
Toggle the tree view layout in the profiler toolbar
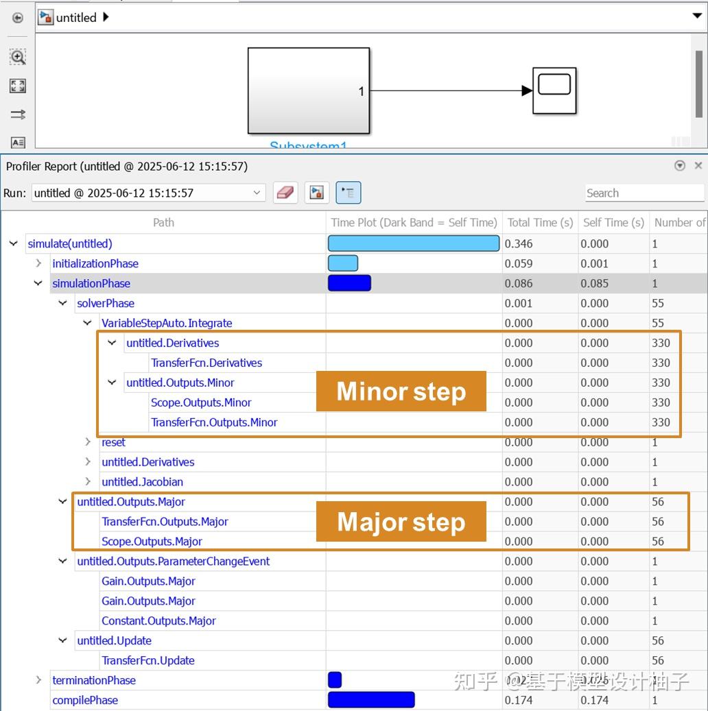[348, 193]
